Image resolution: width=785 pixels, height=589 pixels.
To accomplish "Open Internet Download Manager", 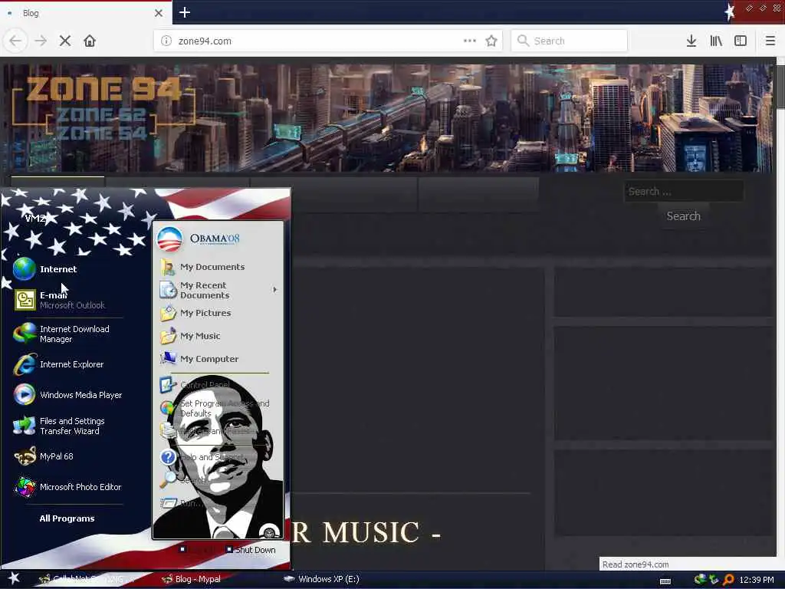I will pos(61,334).
